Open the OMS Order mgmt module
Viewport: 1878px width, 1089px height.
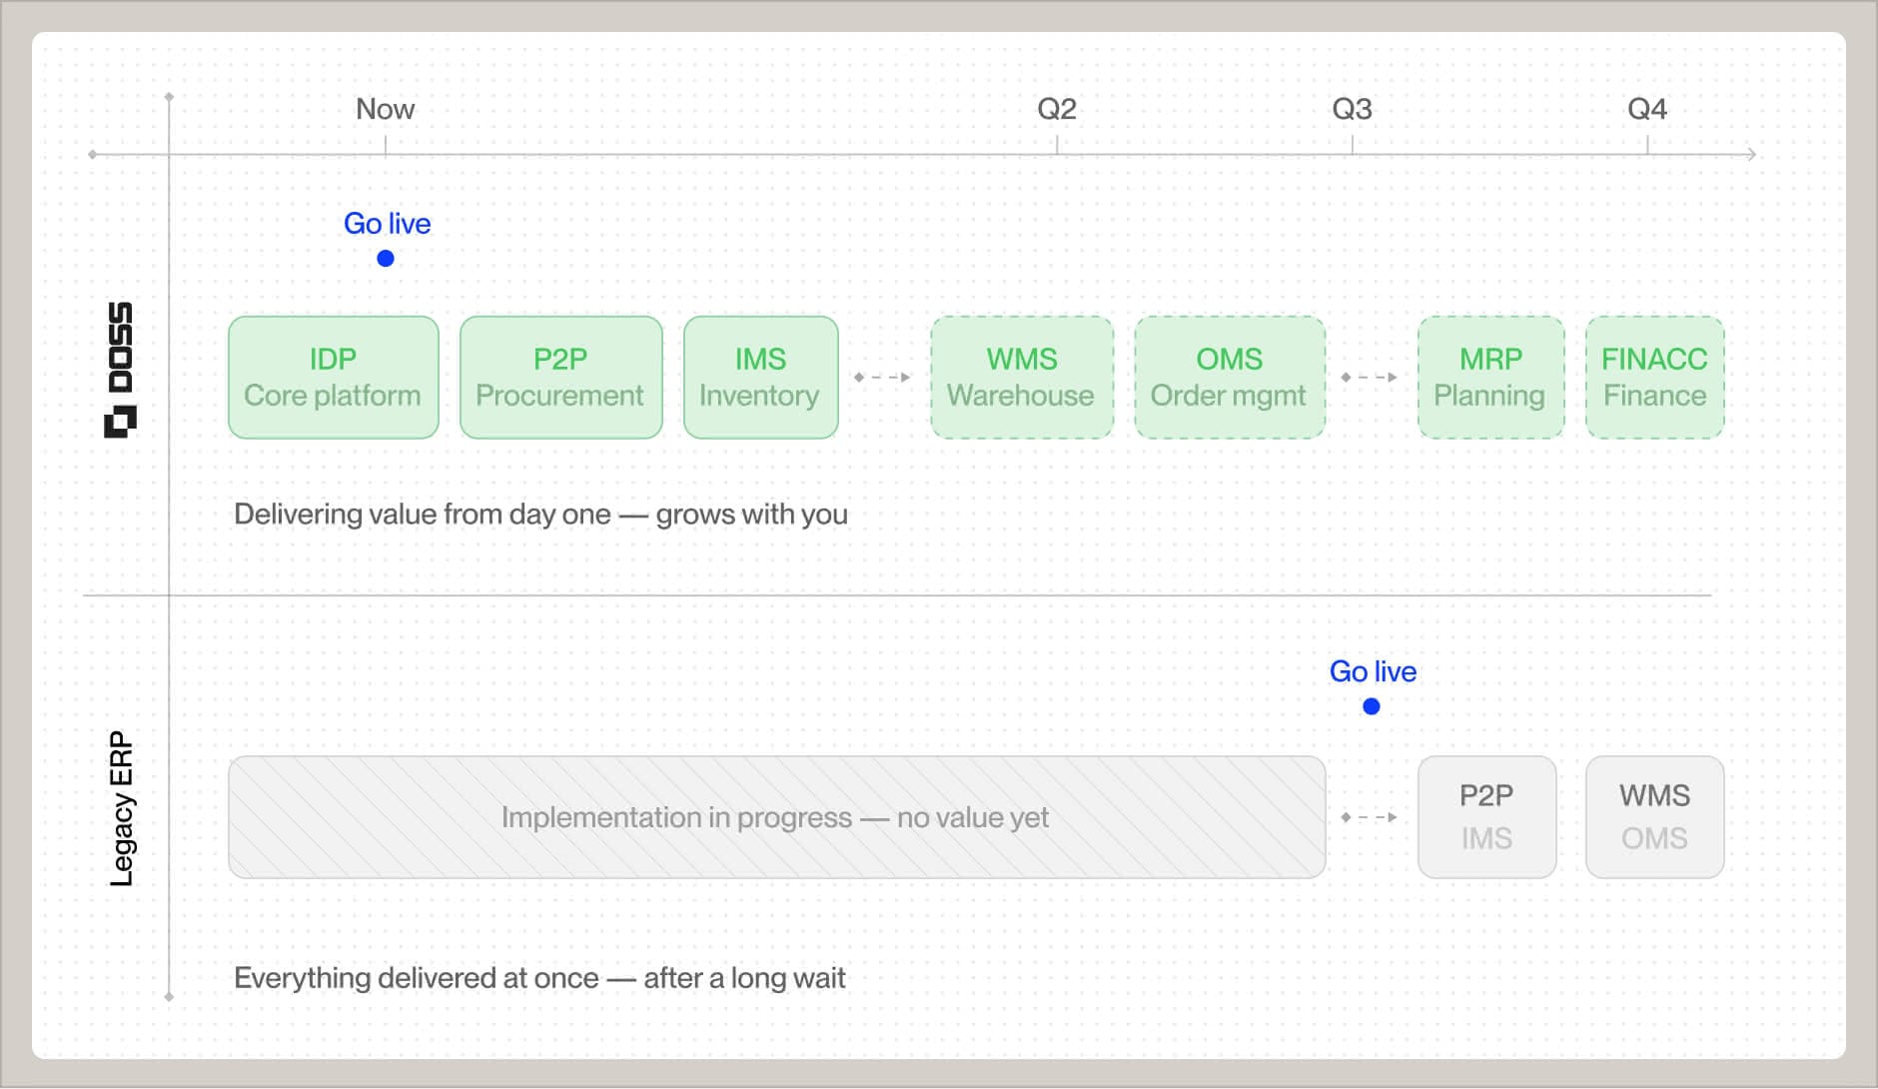(x=1231, y=377)
